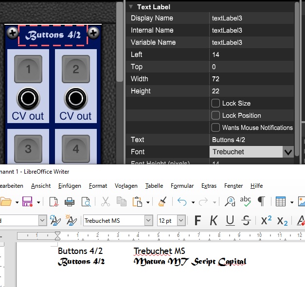Click the CV out jack under button 1
Viewport: 305px width, 287px height.
(28, 98)
